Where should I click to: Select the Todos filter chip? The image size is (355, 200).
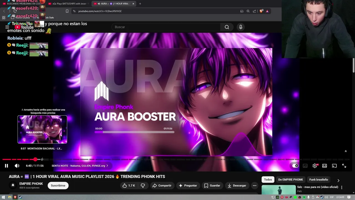[x=268, y=179]
